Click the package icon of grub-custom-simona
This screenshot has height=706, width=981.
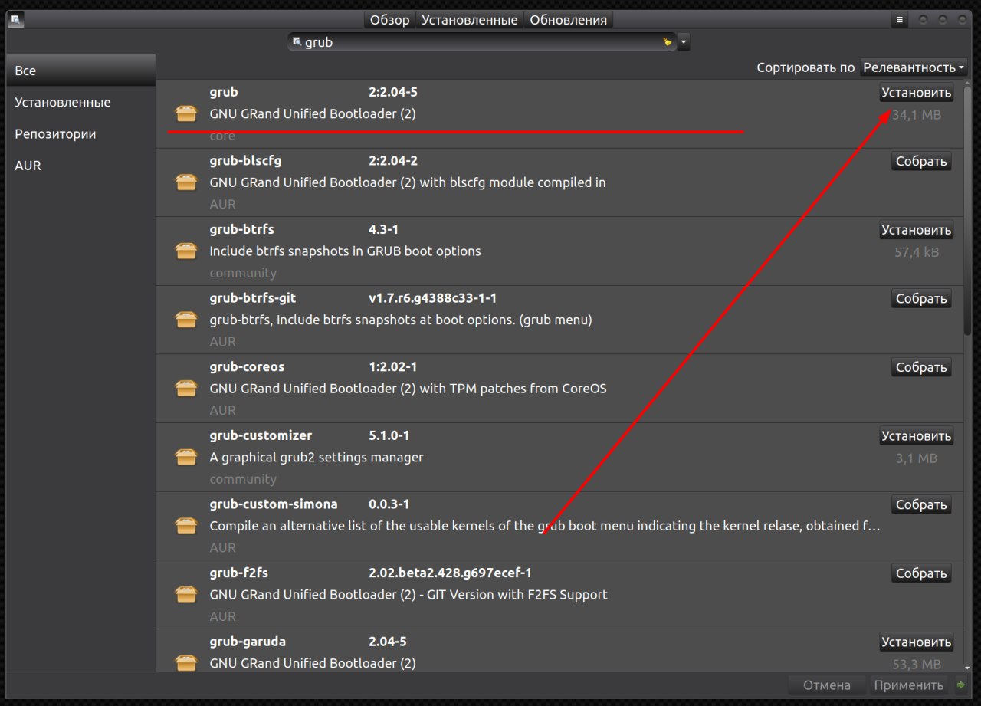point(186,526)
